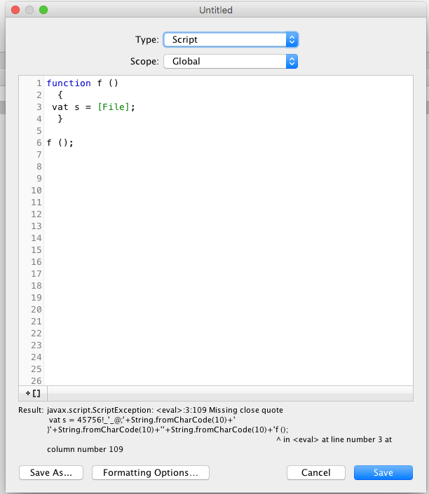Click the 'column number 109' result text
The width and height of the screenshot is (429, 494).
(x=85, y=449)
